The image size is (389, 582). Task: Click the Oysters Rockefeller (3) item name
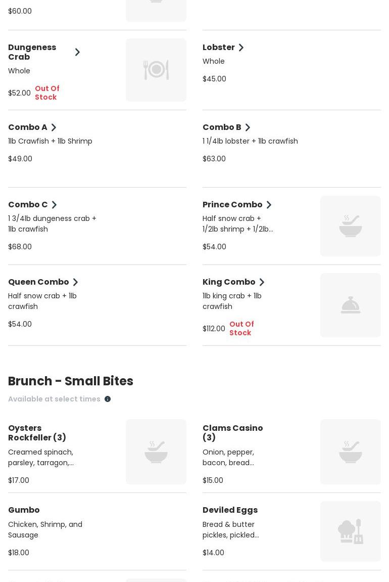pyautogui.click(x=37, y=432)
